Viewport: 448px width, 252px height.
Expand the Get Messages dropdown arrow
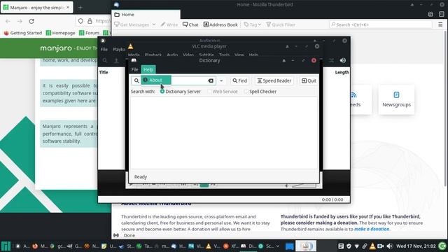[x=154, y=24]
